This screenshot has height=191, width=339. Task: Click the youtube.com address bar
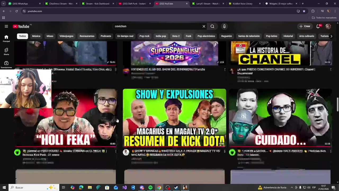tap(159, 11)
